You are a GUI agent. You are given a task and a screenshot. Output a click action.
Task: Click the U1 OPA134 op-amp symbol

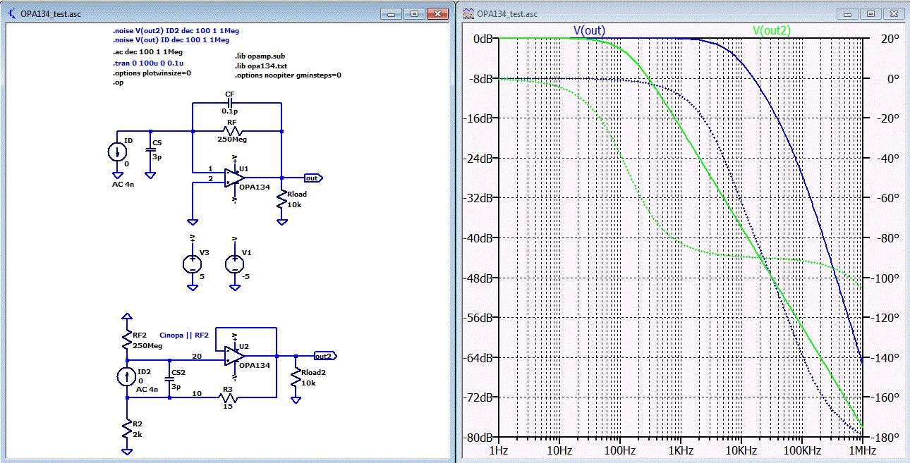click(x=231, y=178)
